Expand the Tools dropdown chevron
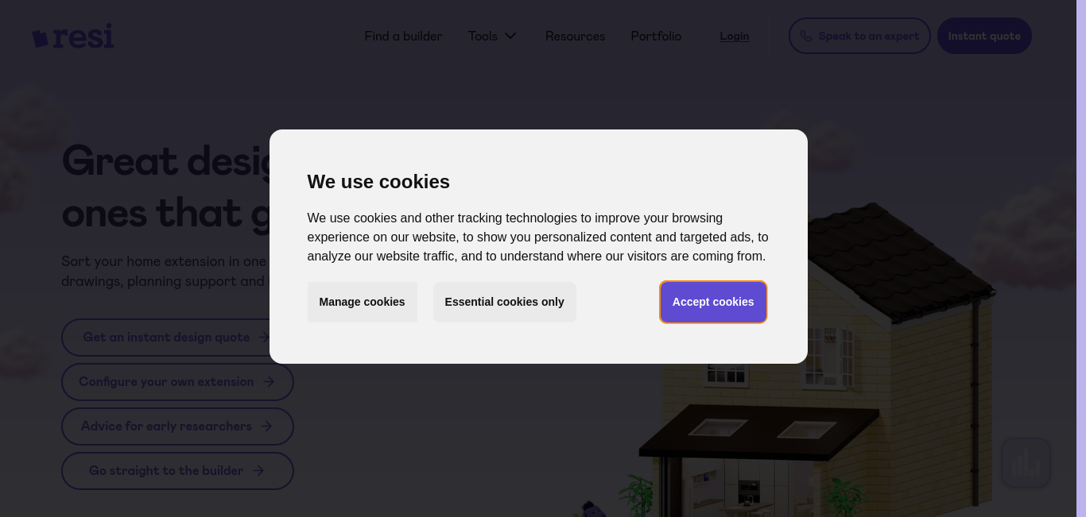Image resolution: width=1086 pixels, height=517 pixels. pos(510,36)
